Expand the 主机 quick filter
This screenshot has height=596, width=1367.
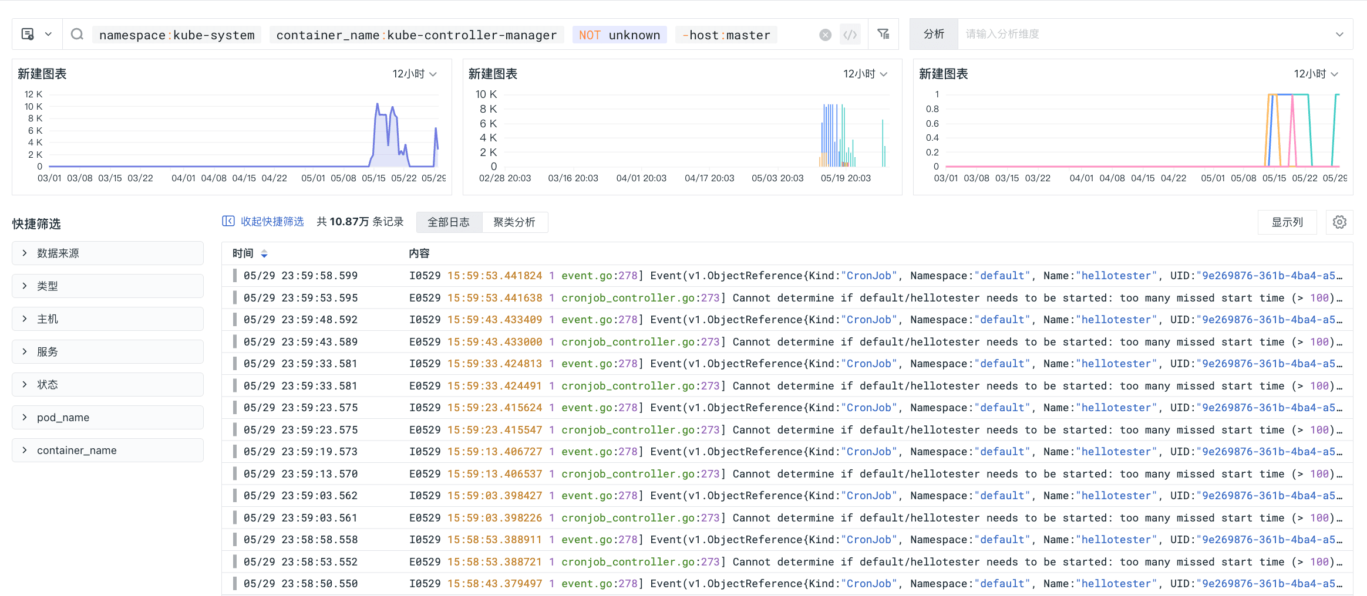coord(107,319)
